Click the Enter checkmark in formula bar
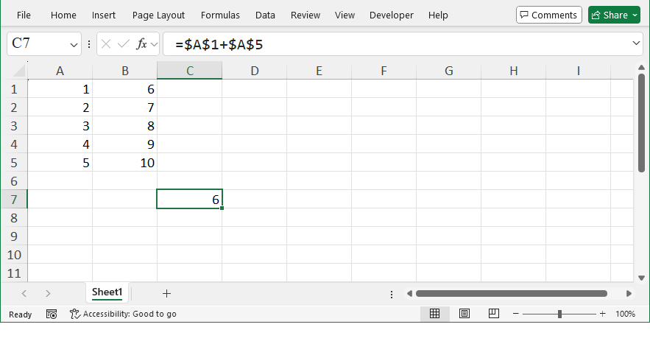This screenshot has width=650, height=355. 124,44
